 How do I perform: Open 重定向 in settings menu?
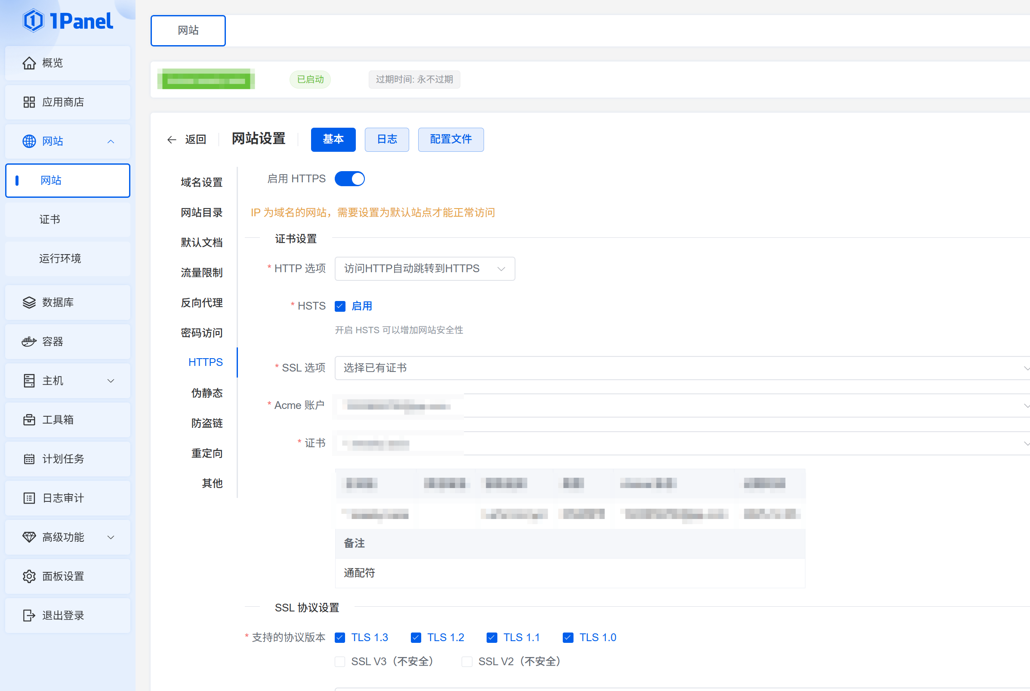(207, 454)
